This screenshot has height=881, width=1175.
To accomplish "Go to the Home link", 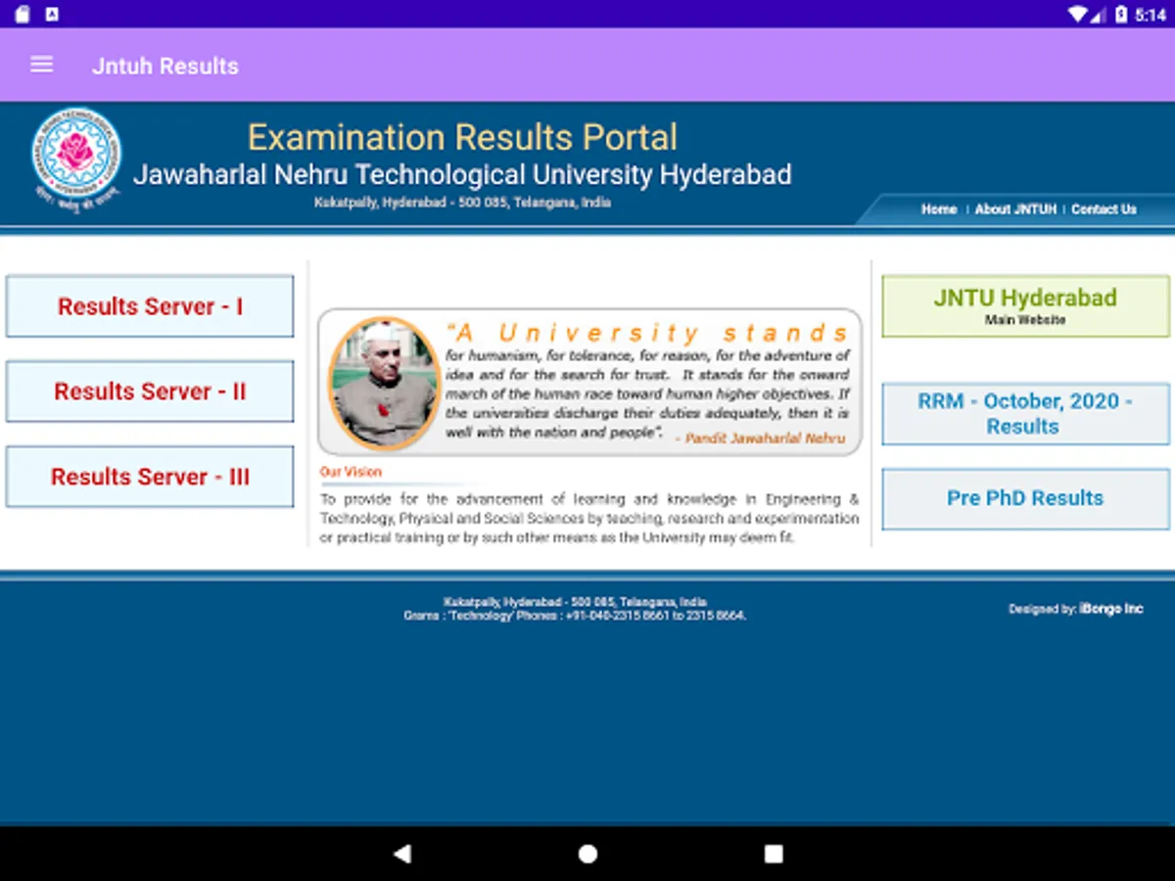I will [x=939, y=209].
